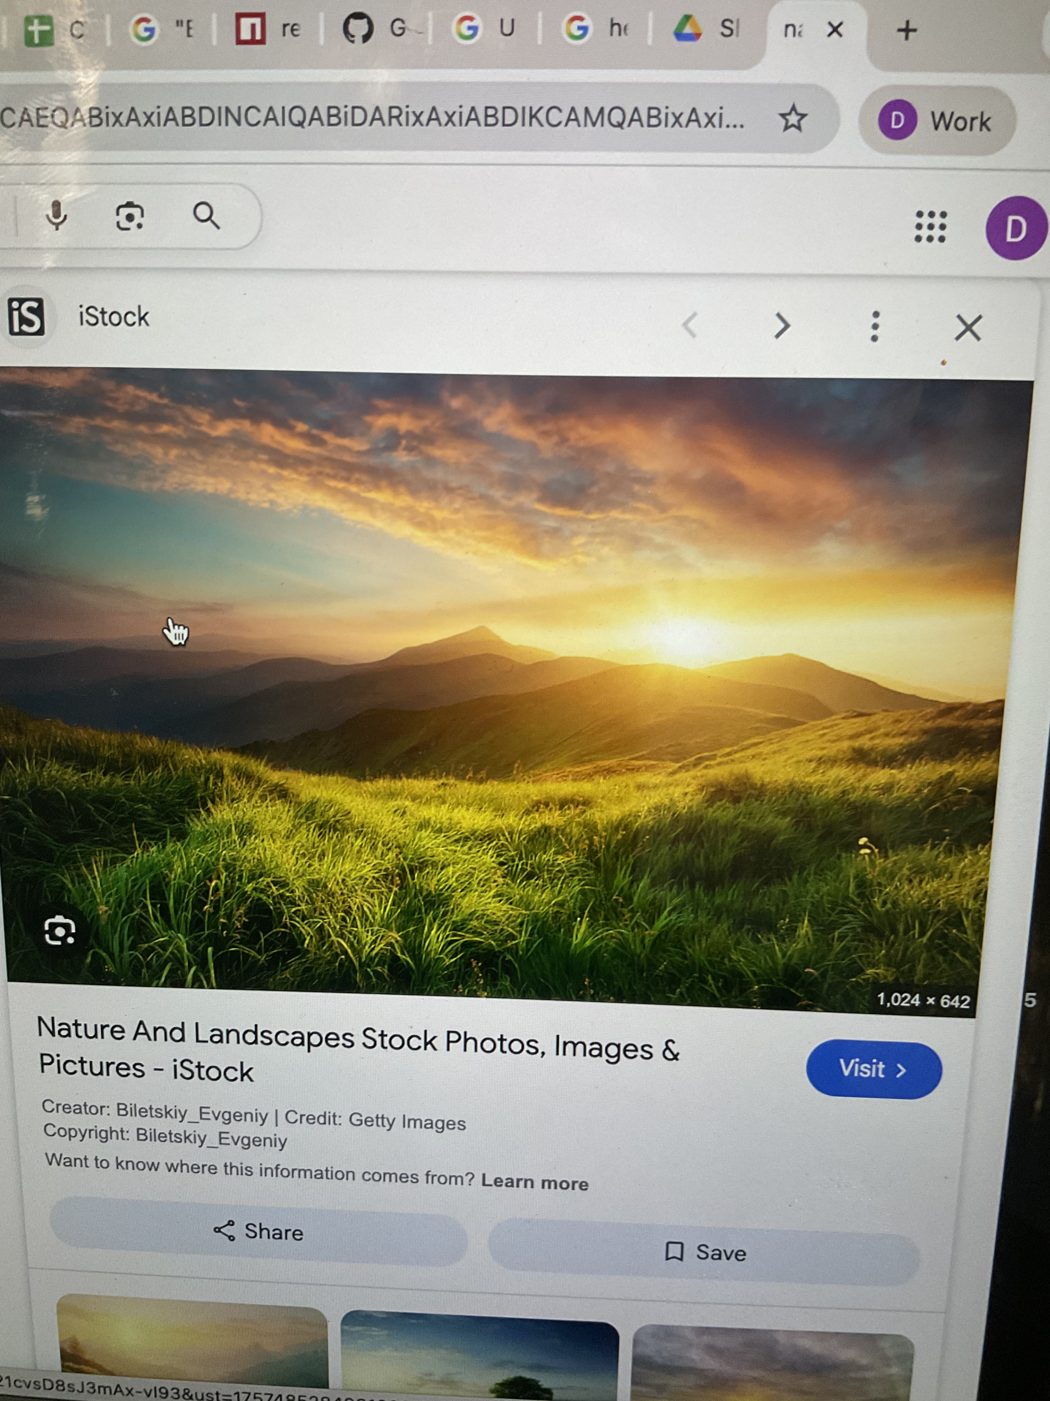Go to next image with right chevron
This screenshot has height=1401, width=1050.
[x=782, y=326]
